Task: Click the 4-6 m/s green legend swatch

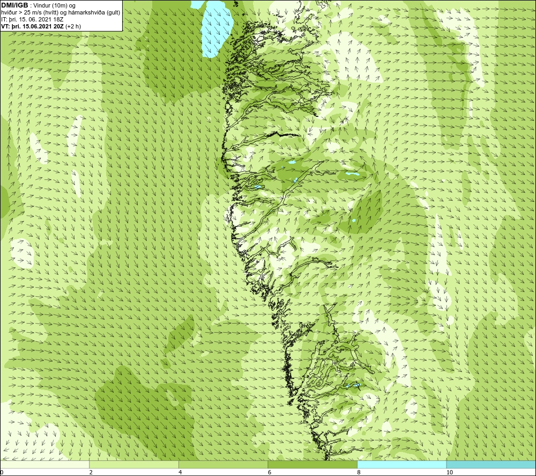Action: coord(223,464)
